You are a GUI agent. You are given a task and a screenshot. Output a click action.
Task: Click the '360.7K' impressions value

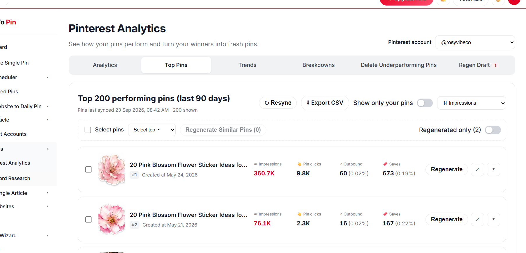tap(264, 173)
